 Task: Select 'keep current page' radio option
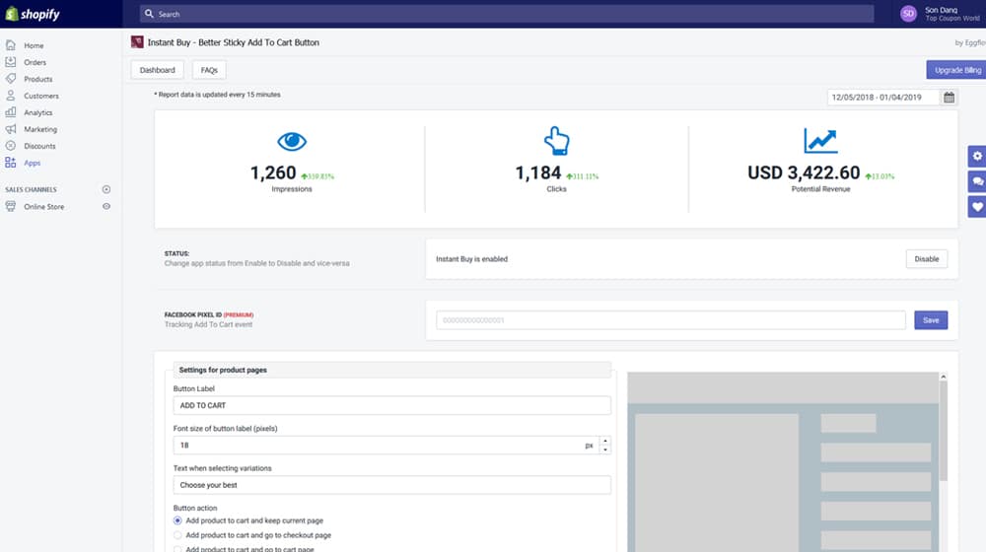click(x=177, y=520)
